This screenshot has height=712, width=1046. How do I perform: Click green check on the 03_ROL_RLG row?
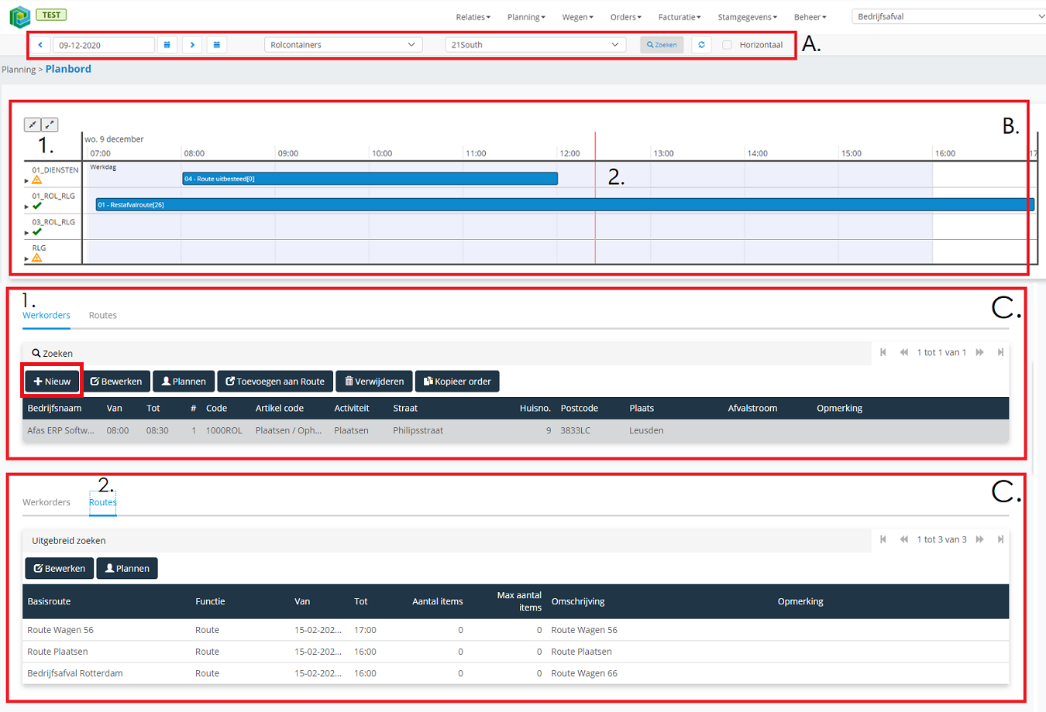click(x=37, y=231)
